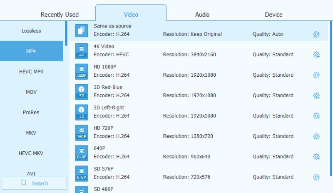This screenshot has height=193, width=333.
Task: Switch to the Recently Used tab
Action: pyautogui.click(x=60, y=15)
